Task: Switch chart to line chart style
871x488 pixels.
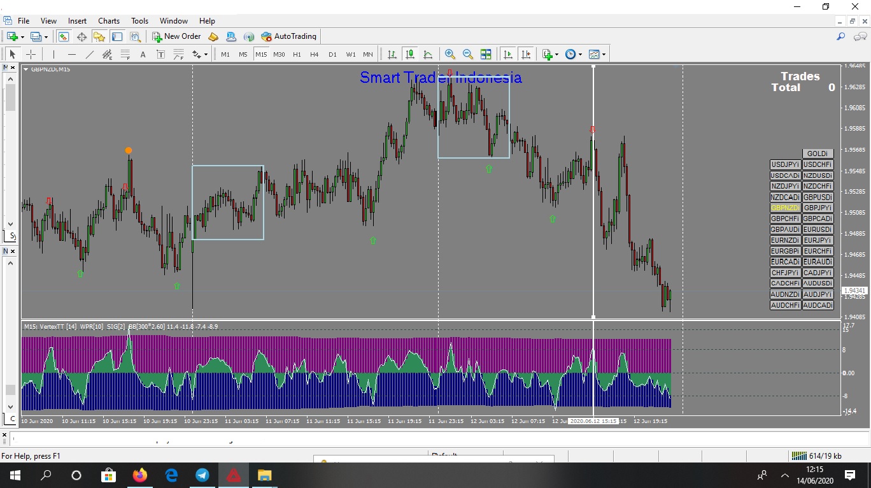Action: pos(428,54)
